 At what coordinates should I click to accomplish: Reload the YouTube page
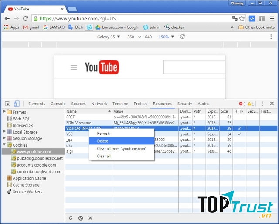[26, 18]
